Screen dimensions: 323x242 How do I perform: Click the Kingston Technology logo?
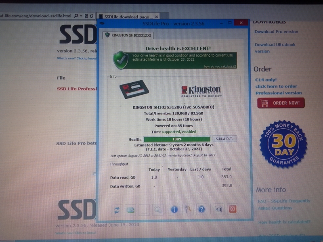201,91
